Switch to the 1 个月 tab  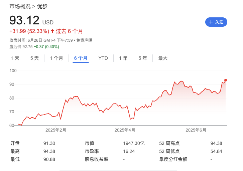56,58
